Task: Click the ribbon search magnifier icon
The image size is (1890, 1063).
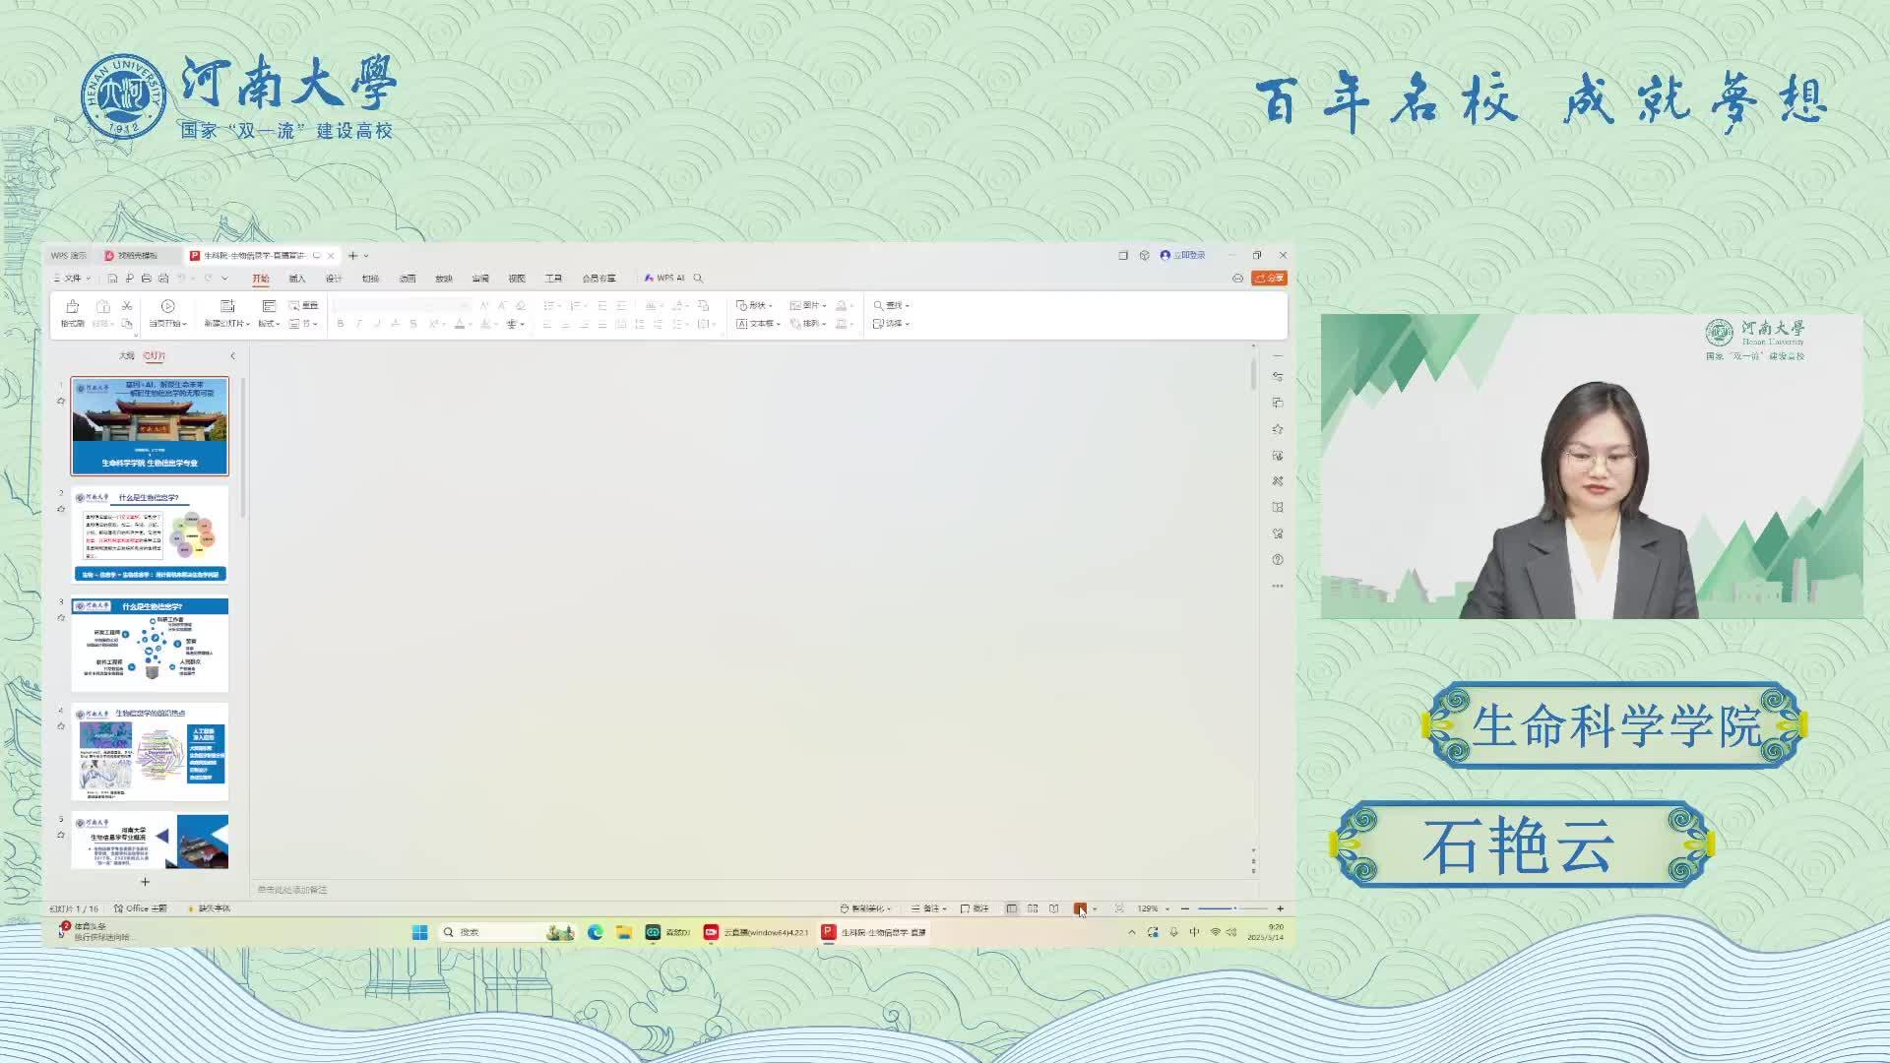Action: point(699,279)
